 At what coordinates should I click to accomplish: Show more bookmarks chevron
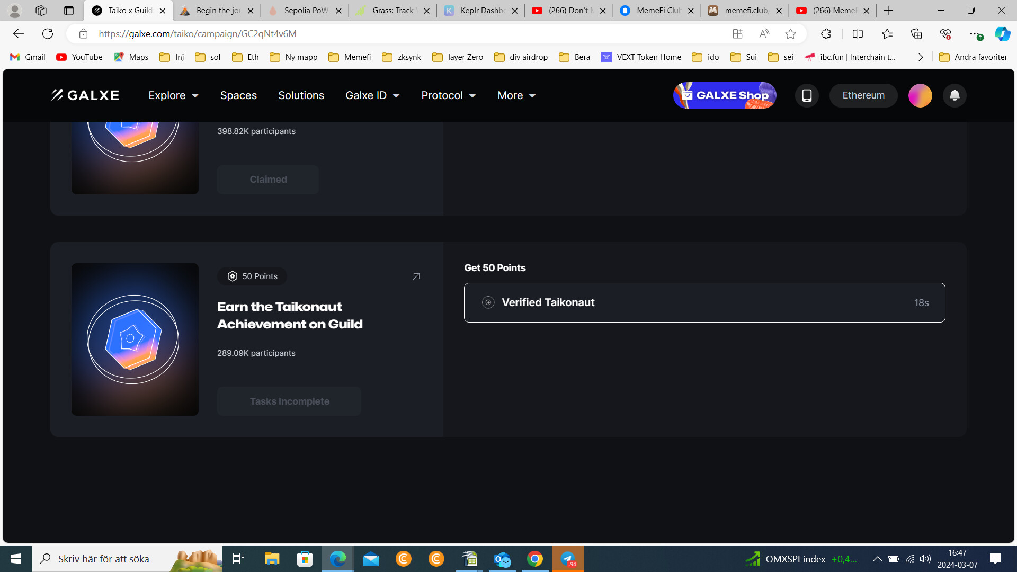(x=921, y=57)
